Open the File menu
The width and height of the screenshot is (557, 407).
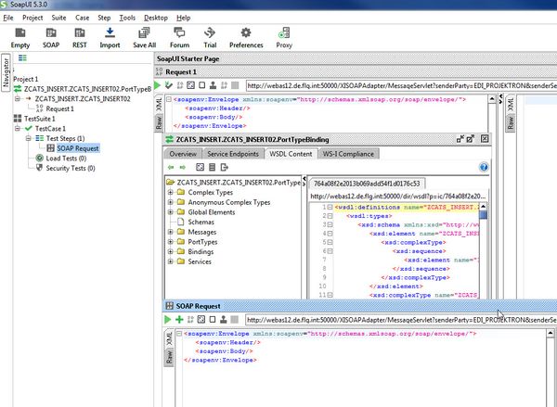coord(7,18)
